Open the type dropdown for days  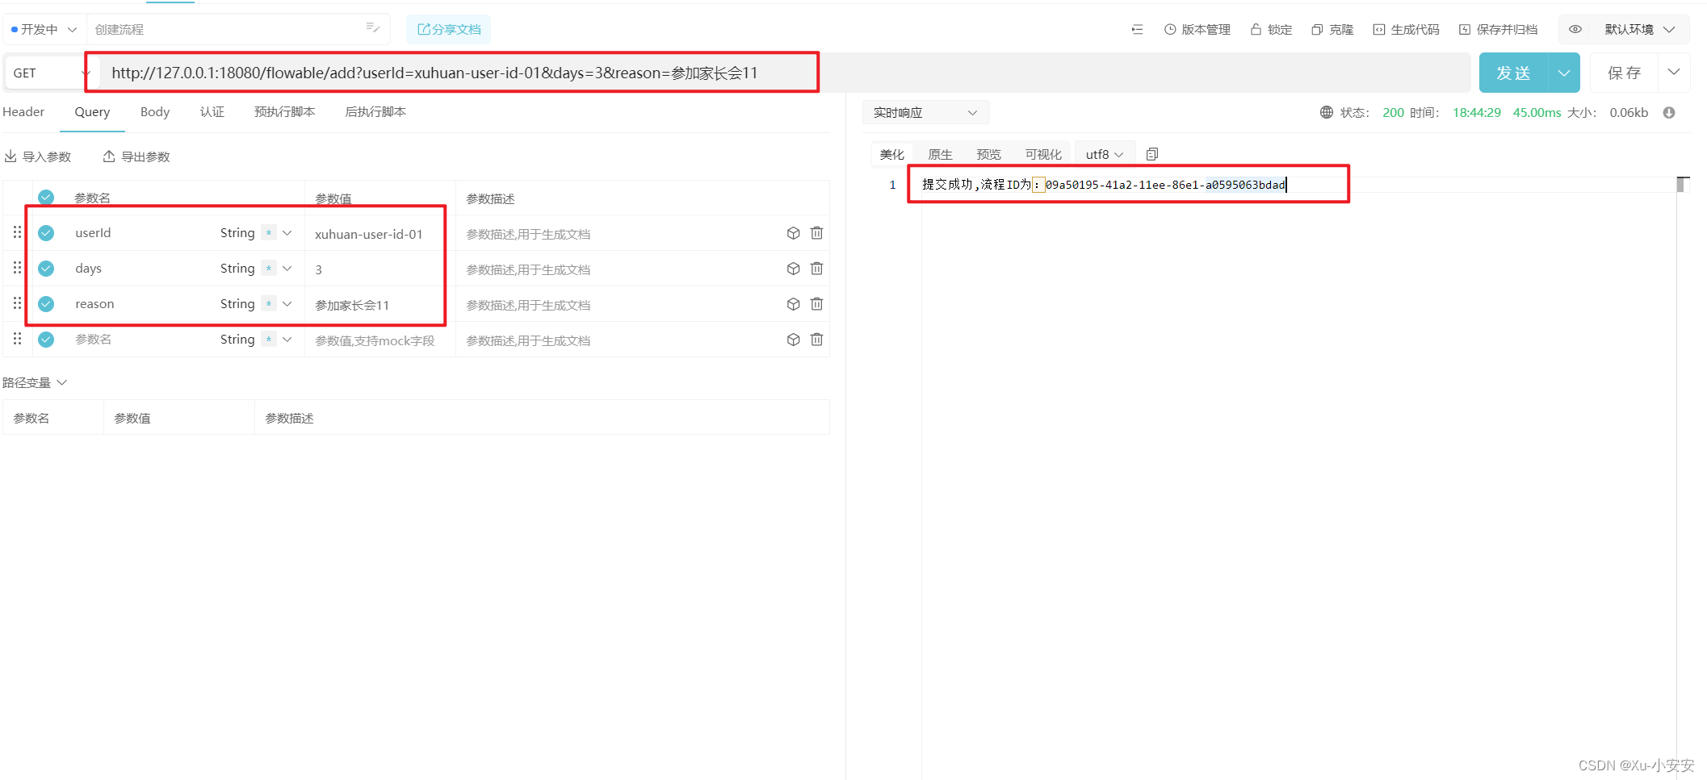pyautogui.click(x=287, y=269)
